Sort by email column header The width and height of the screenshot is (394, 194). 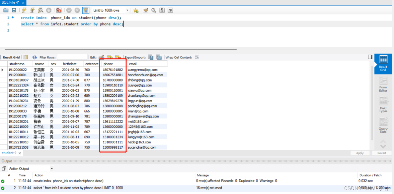click(x=146, y=64)
